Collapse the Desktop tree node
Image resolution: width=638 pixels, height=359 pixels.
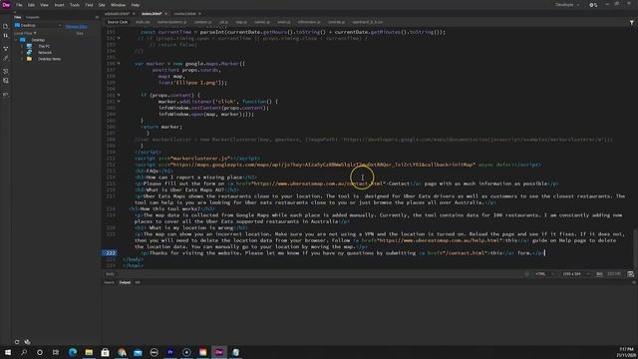[16, 40]
